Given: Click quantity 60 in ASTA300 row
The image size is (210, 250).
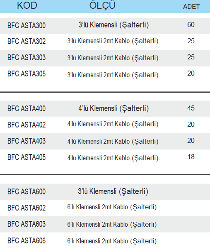Looking at the screenshot, I should pos(191,25).
